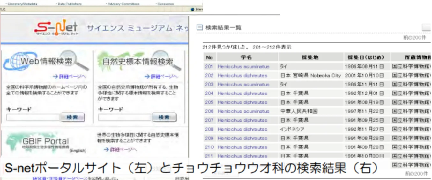Open record number 204
Viewport: 432px width, 180px height.
point(209,94)
